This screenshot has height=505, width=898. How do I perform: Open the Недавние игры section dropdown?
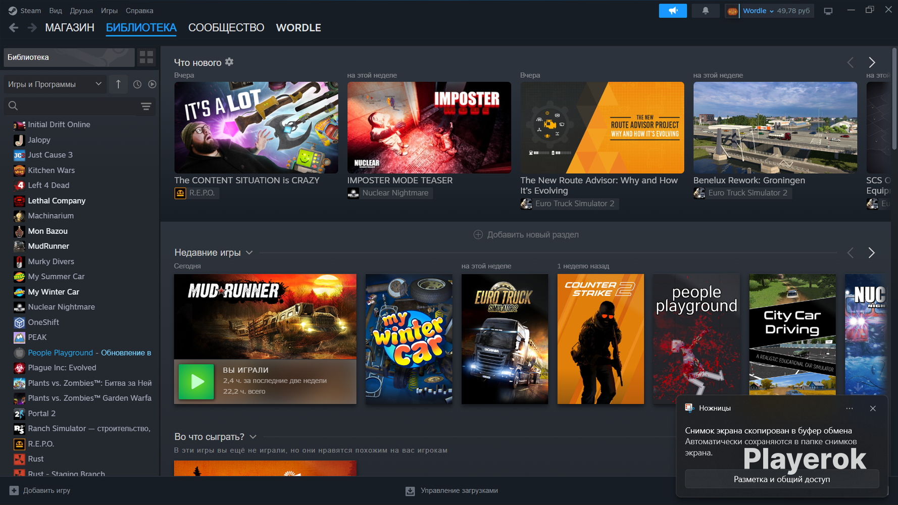pos(249,252)
